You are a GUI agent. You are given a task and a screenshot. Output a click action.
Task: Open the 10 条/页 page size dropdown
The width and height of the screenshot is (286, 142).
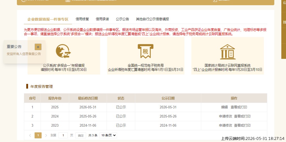point(108,135)
